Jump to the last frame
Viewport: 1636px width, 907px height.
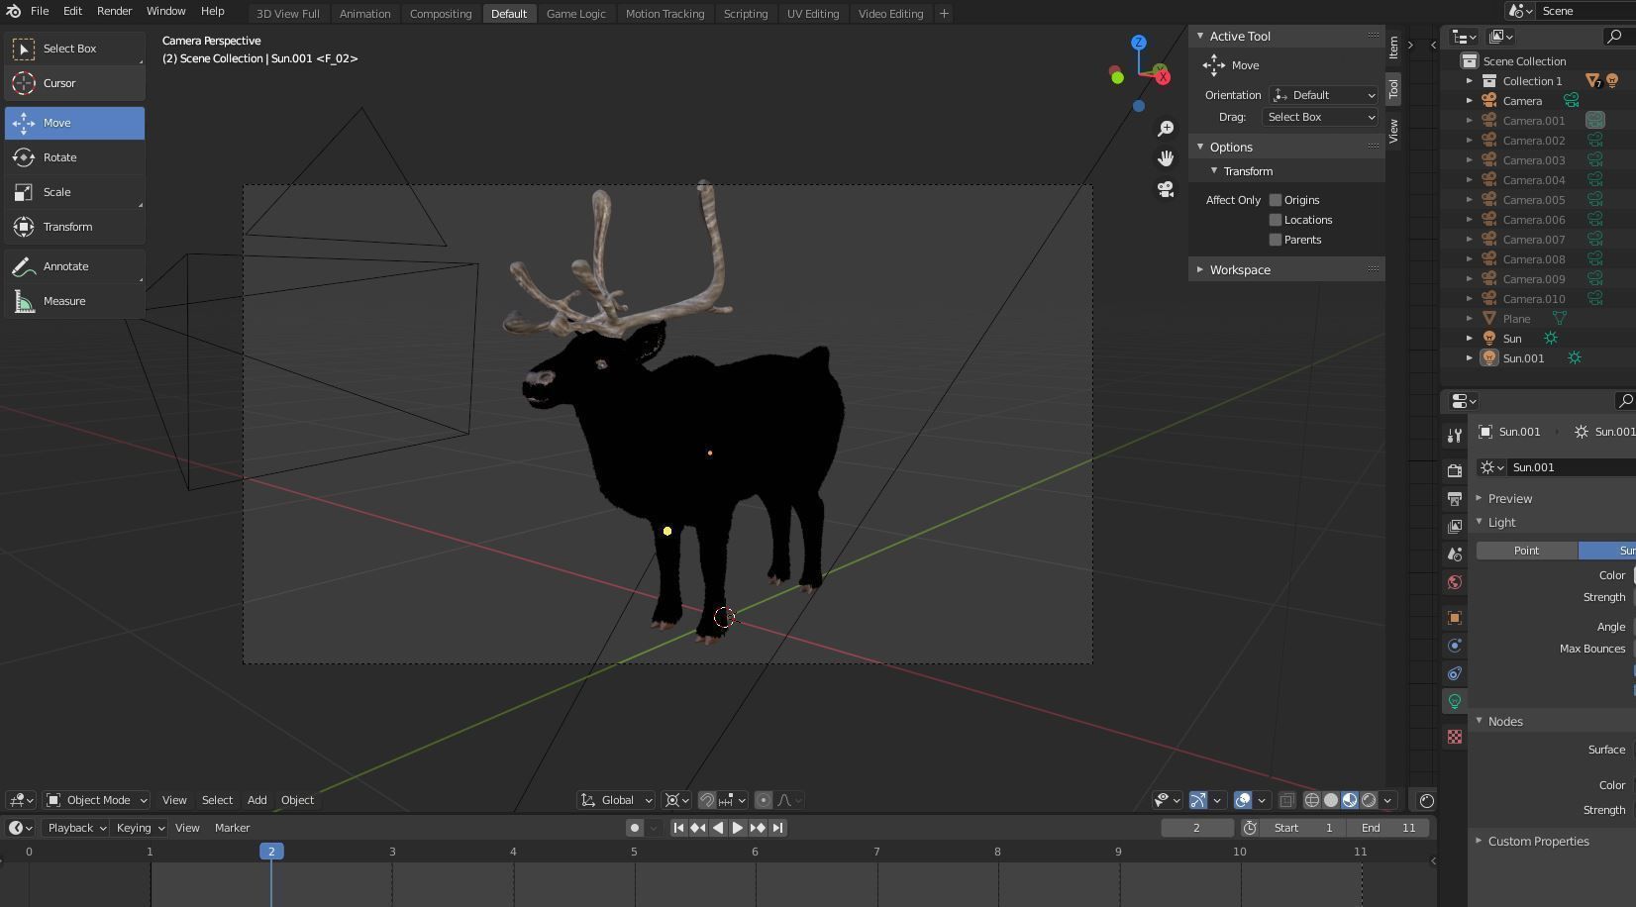point(778,828)
